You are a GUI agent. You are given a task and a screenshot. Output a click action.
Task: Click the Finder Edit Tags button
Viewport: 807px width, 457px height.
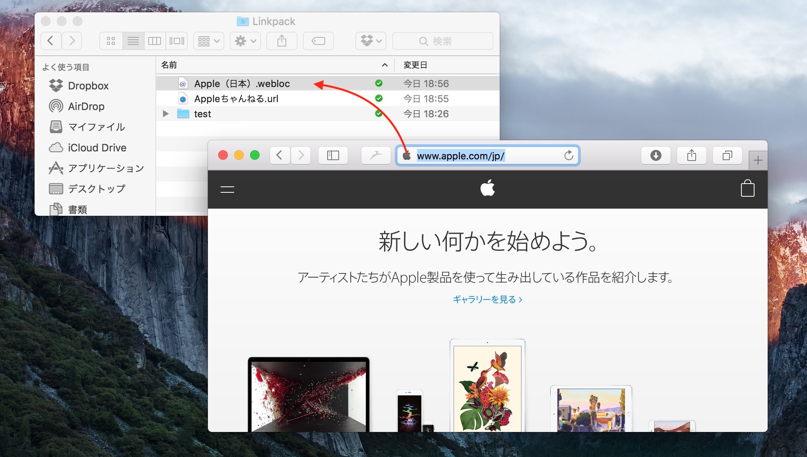point(318,41)
